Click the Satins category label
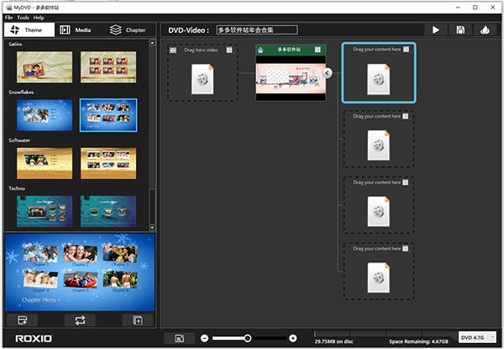 pos(15,44)
